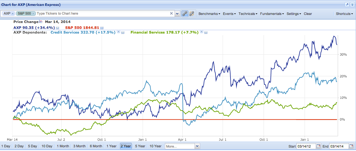Click the Mar 14, 2014 date text
The width and height of the screenshot is (356, 151).
[x=58, y=22]
